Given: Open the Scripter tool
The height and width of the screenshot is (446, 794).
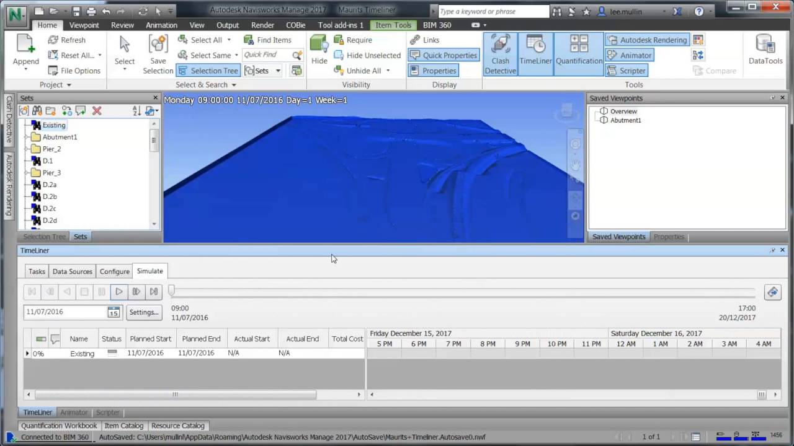Looking at the screenshot, I should tap(627, 71).
